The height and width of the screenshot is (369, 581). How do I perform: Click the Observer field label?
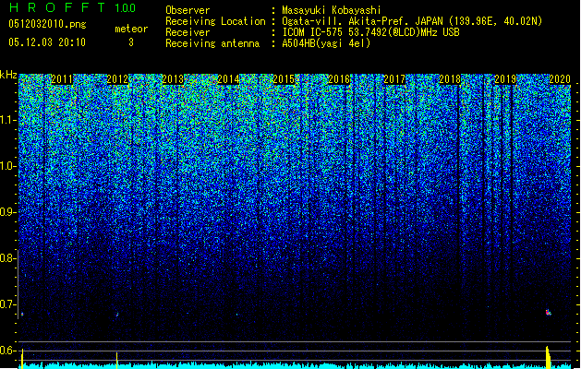[188, 10]
